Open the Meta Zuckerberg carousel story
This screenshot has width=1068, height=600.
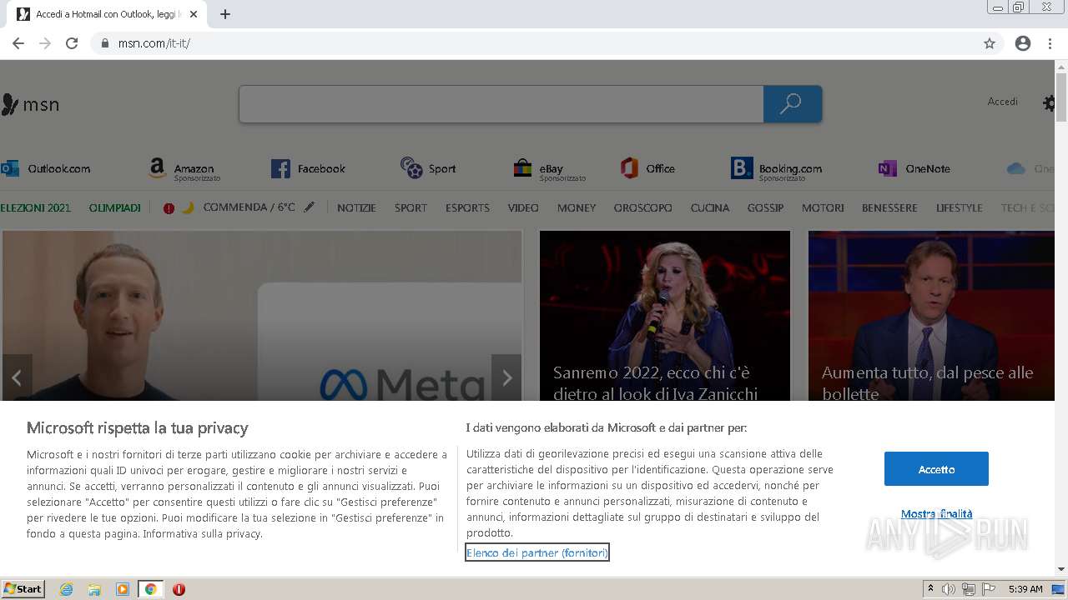(x=262, y=316)
